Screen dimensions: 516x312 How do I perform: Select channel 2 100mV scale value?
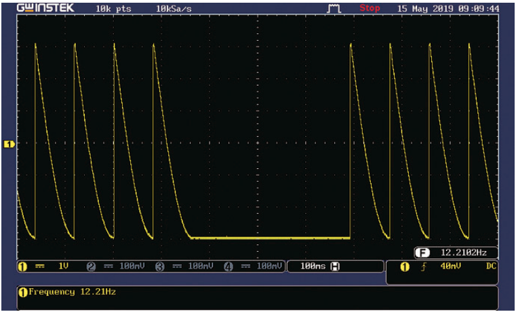coord(132,267)
